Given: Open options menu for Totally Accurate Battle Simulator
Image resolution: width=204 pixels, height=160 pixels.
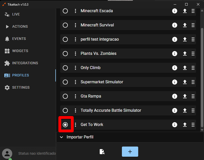Looking at the screenshot, I should [75, 110].
